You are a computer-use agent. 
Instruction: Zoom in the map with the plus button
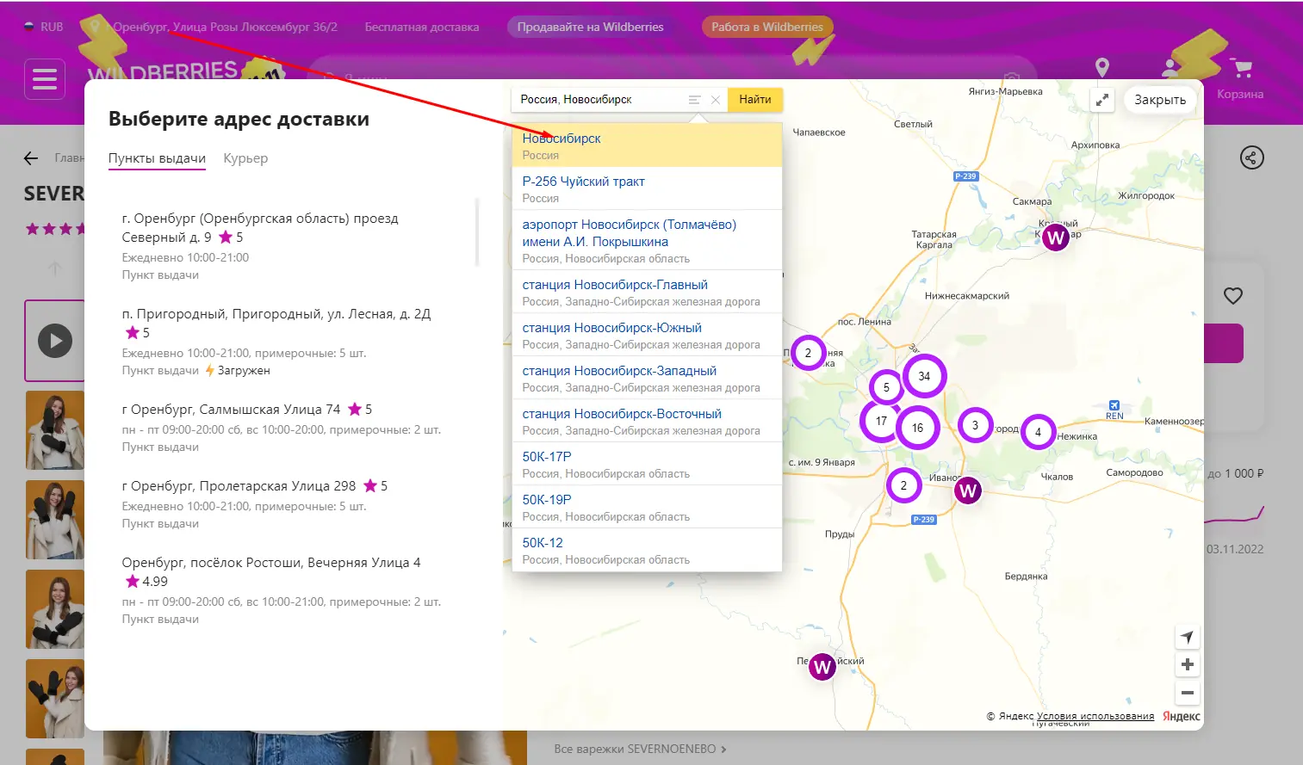[x=1188, y=664]
